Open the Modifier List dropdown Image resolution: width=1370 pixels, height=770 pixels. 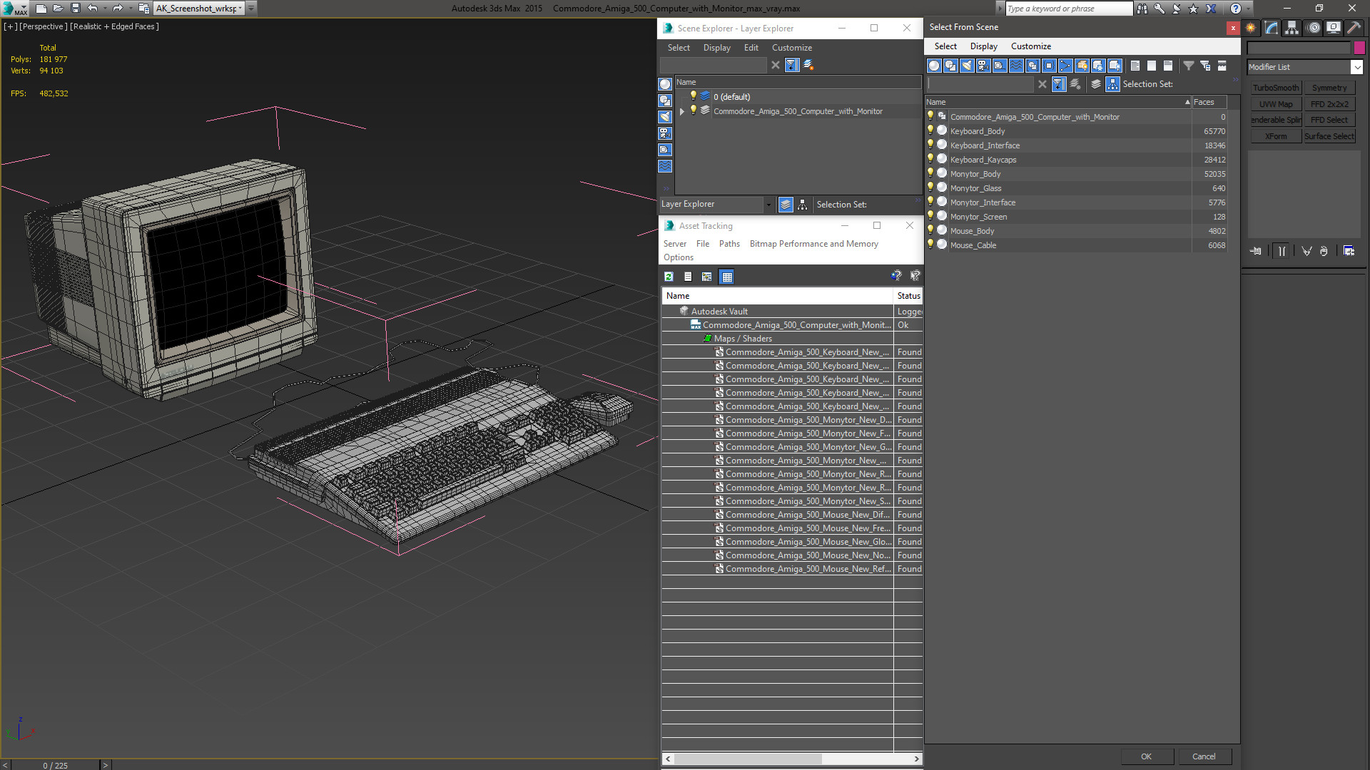pyautogui.click(x=1356, y=67)
